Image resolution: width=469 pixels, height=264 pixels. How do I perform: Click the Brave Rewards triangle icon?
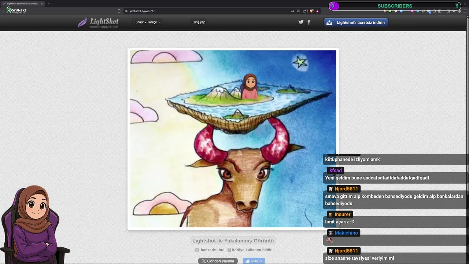(317, 11)
